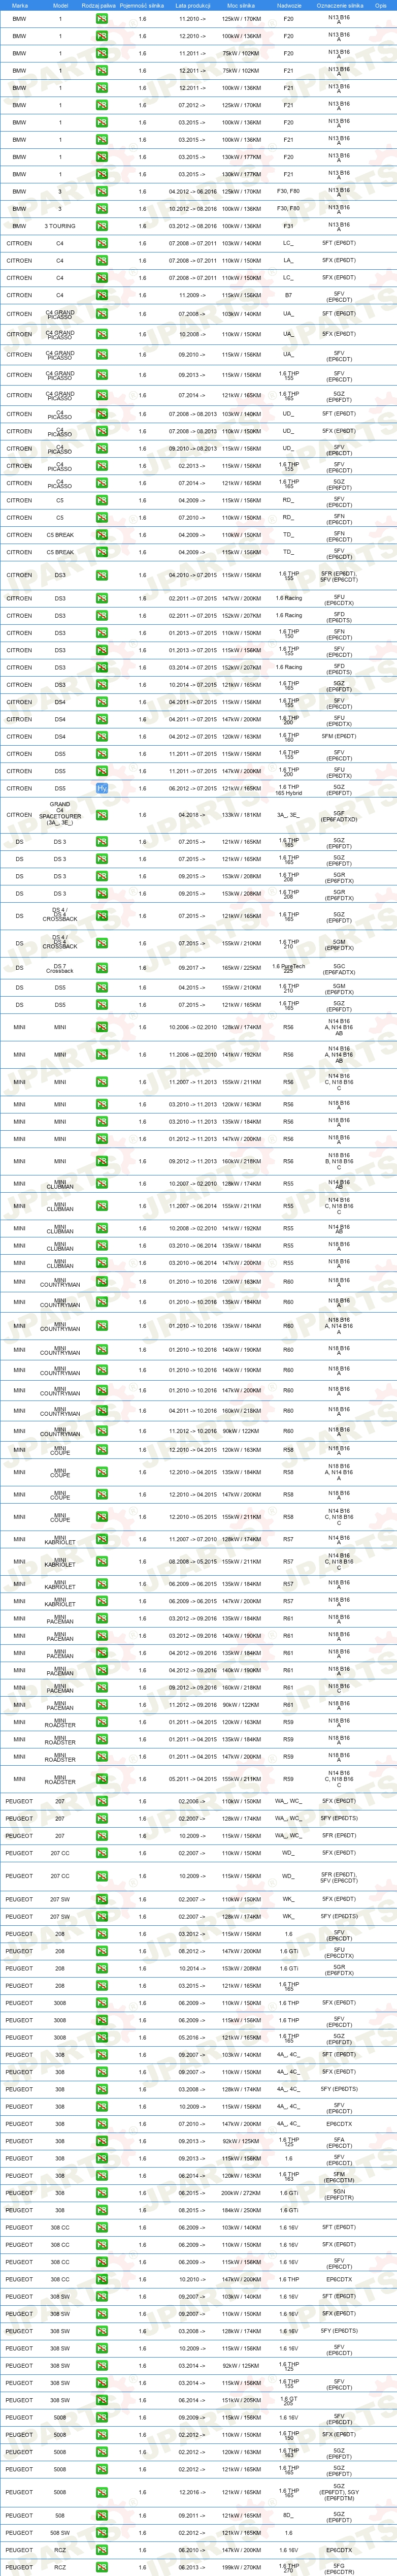The image size is (397, 2576).
Task: Click the '200kW / 272KM' power cell
Action: click(x=241, y=2193)
